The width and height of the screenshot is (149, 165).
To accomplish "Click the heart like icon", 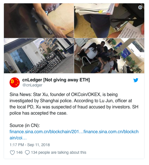I will (12, 153).
